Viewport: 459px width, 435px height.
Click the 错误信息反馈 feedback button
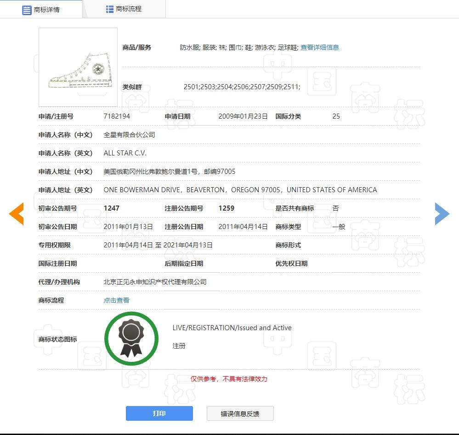click(x=240, y=413)
